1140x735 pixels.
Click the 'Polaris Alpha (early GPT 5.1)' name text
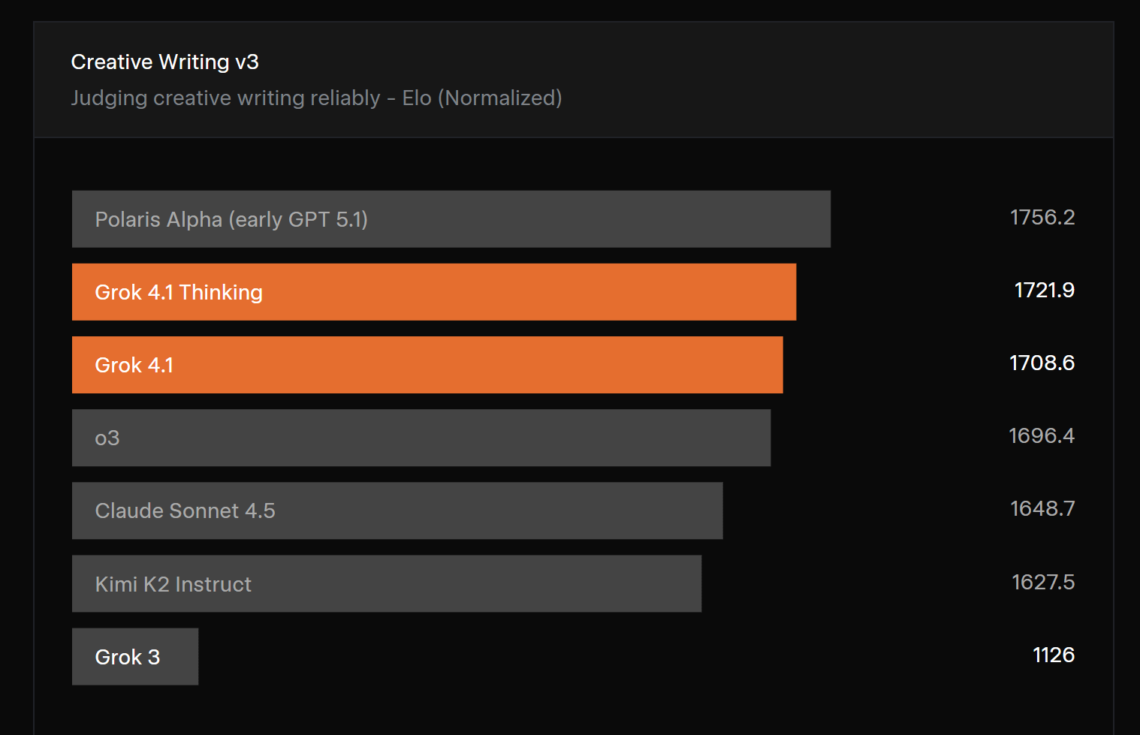tap(231, 219)
